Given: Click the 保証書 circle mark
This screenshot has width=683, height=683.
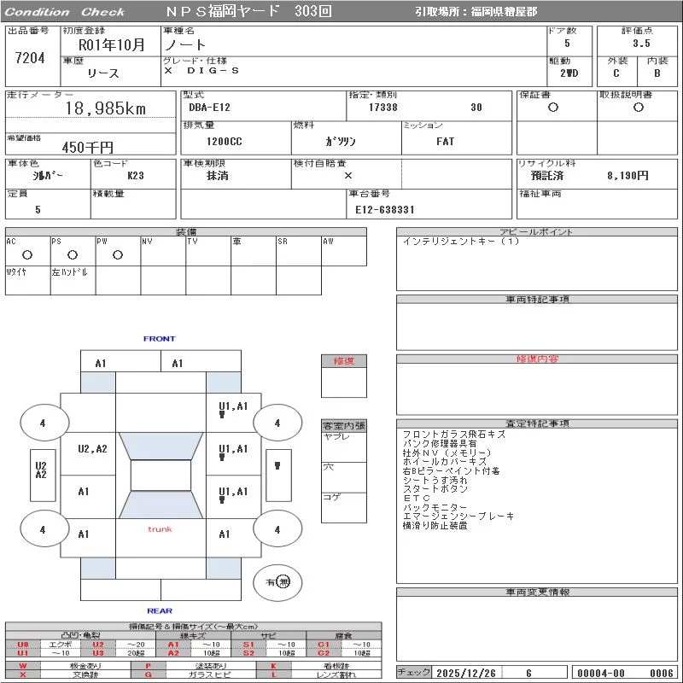Looking at the screenshot, I should coord(553,108).
